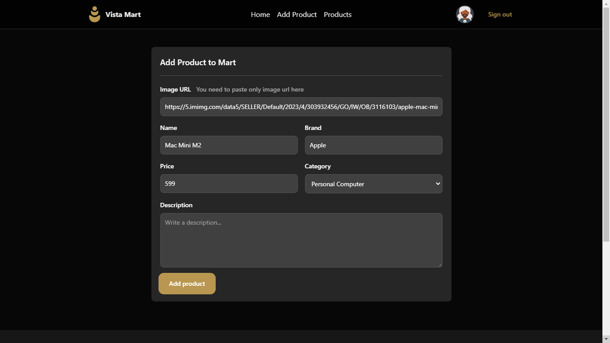Click the Description text area
The height and width of the screenshot is (343, 610).
point(301,240)
